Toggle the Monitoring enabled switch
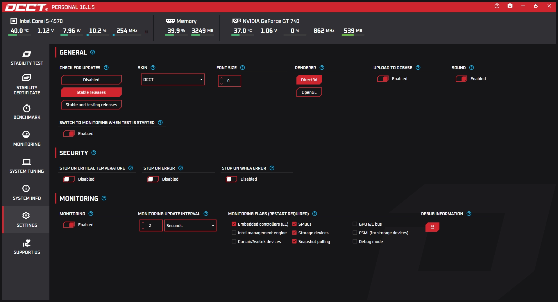 point(69,225)
